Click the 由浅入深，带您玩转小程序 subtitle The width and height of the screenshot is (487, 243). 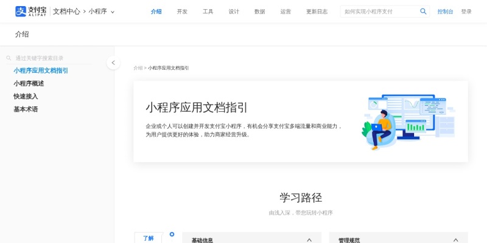tap(301, 213)
